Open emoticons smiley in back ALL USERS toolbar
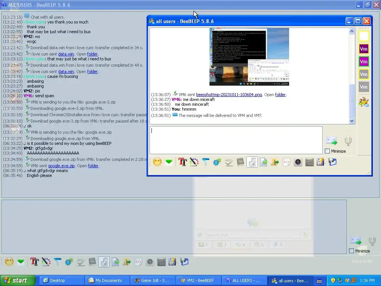This screenshot has width=381, height=286. (x=9, y=262)
